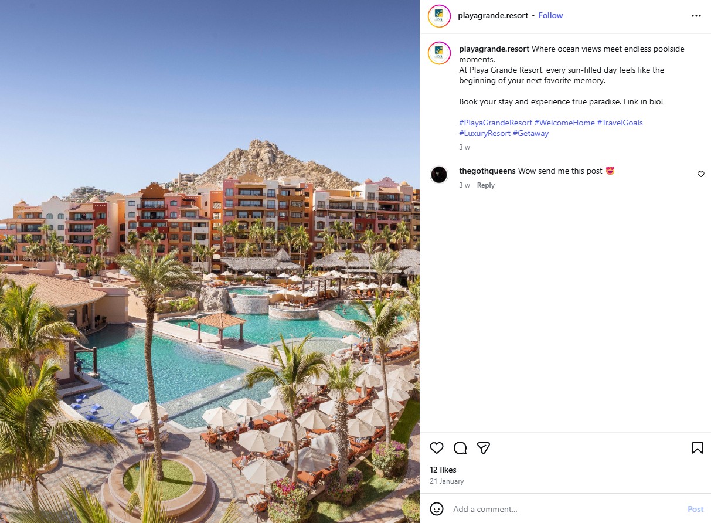Open the #PlayaGrandeResort hashtag
The width and height of the screenshot is (711, 523).
[x=496, y=123]
